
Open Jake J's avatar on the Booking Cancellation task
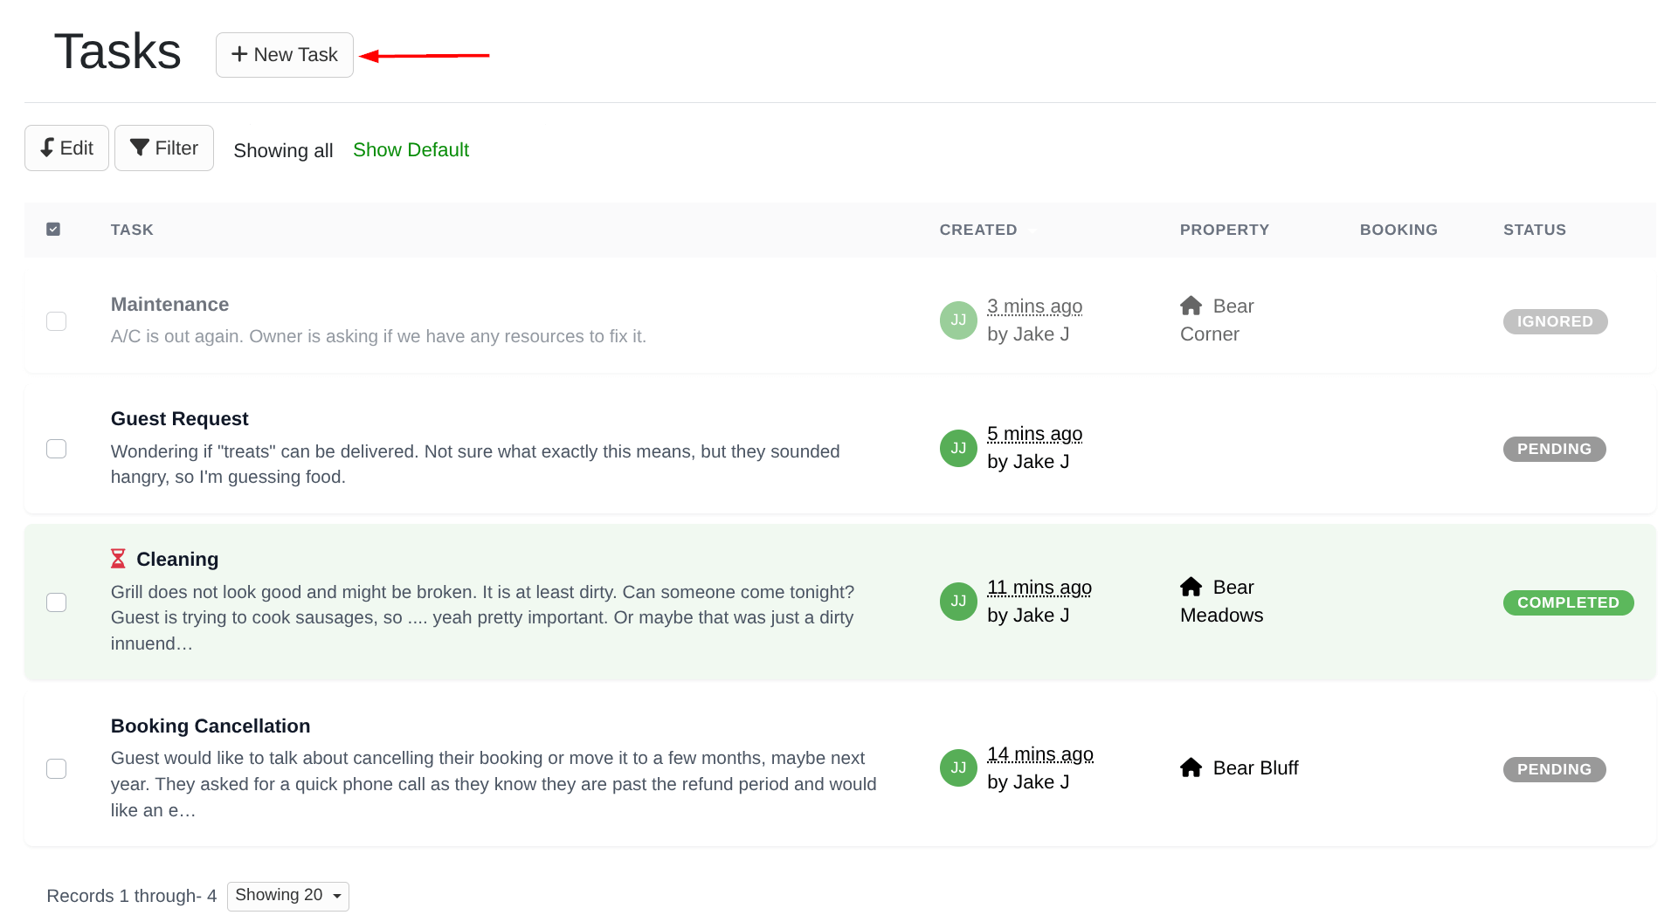[x=958, y=767]
